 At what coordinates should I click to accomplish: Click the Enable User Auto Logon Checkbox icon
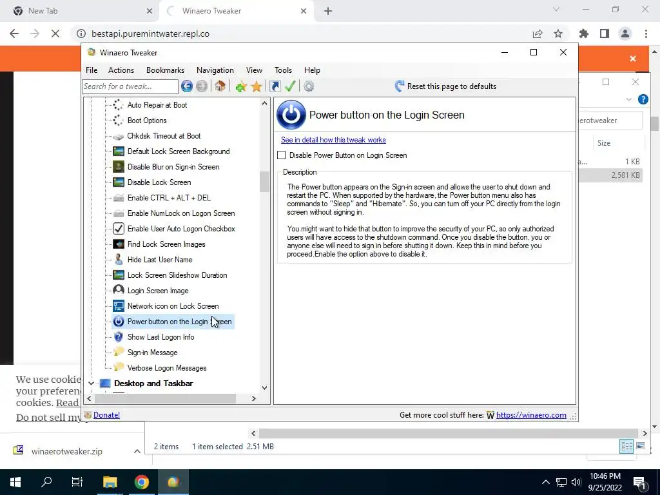[119, 229]
